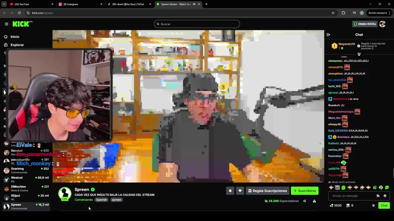Open Soarinng channel in sidebar
This screenshot has height=221, width=394.
point(26,170)
